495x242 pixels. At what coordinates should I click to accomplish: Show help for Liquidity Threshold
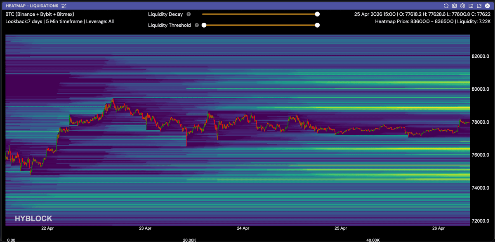[x=197, y=25]
